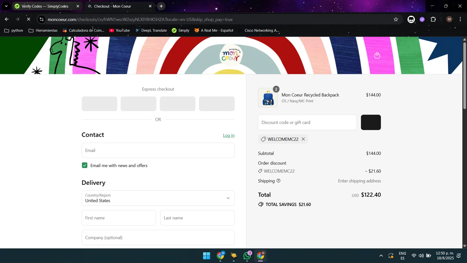Close the Checkout Mon Coeur tab

[150, 6]
